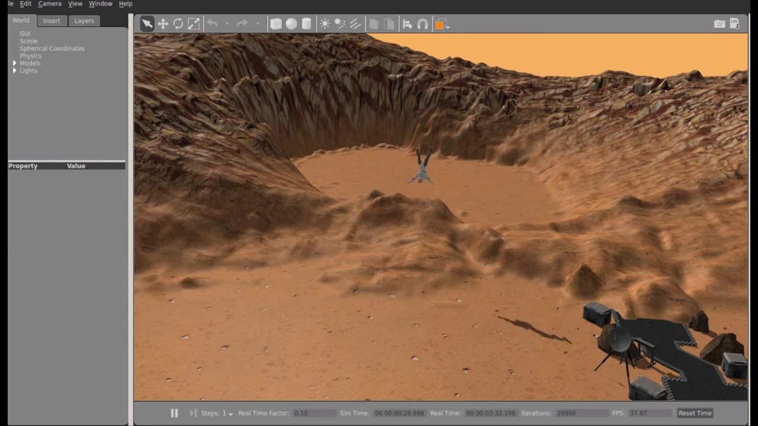The height and width of the screenshot is (426, 758).
Task: Open the Edit menu
Action: point(25,4)
